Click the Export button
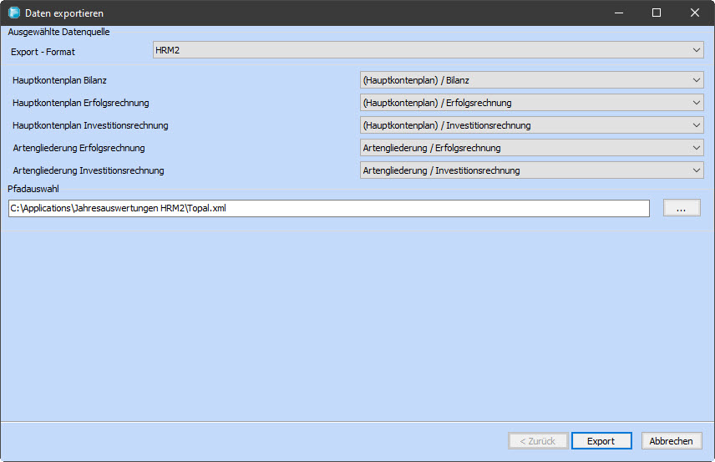Image resolution: width=715 pixels, height=462 pixels. [x=601, y=441]
